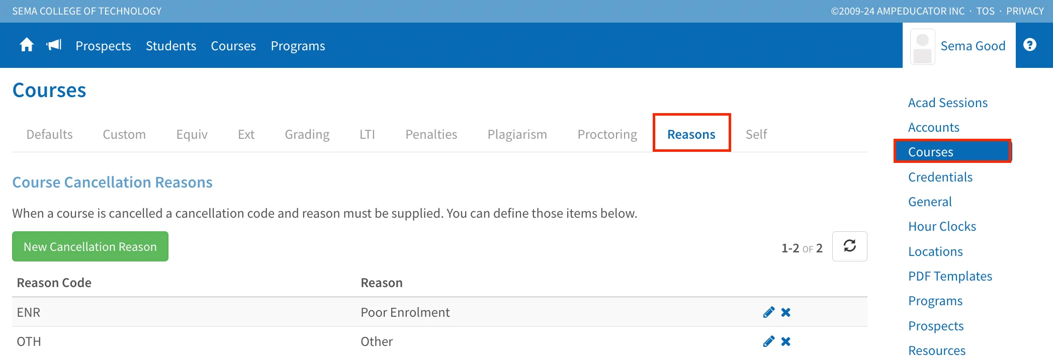Open Programs in the top navigation
This screenshot has height=362, width=1053.
298,46
